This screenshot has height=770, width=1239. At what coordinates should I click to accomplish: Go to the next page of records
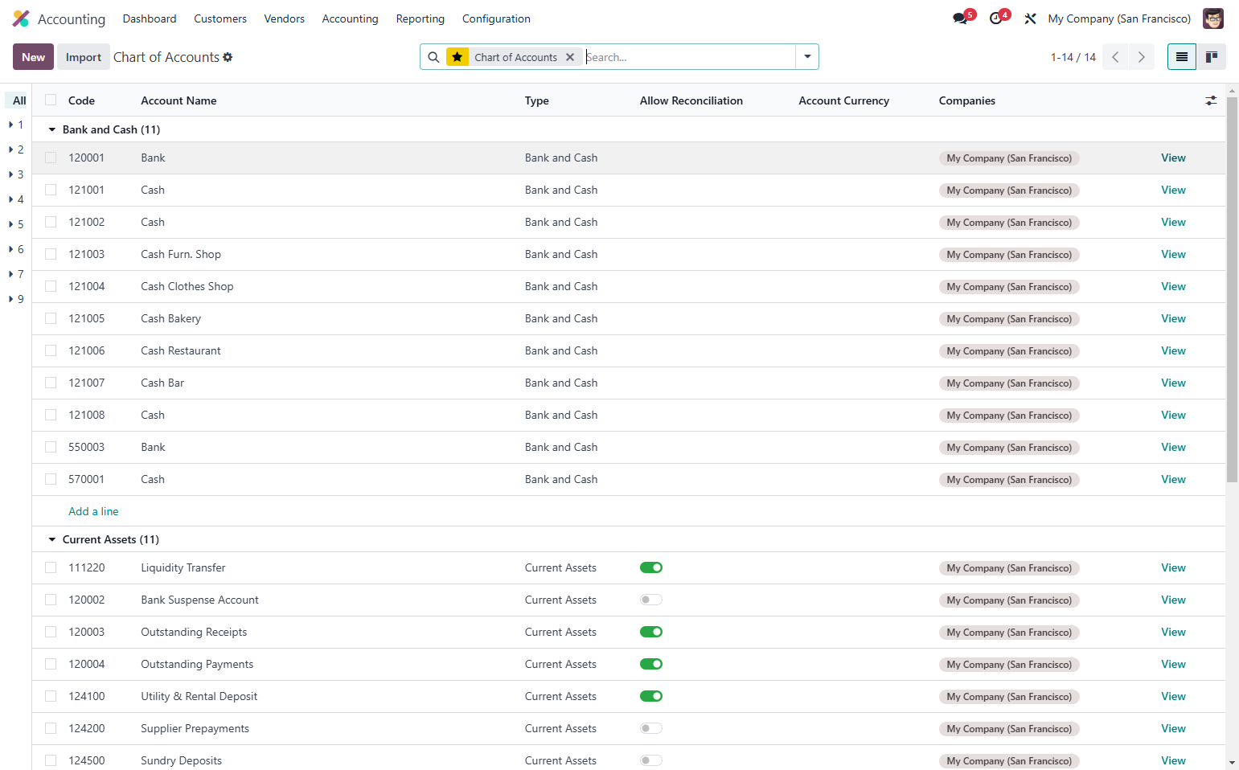1141,57
